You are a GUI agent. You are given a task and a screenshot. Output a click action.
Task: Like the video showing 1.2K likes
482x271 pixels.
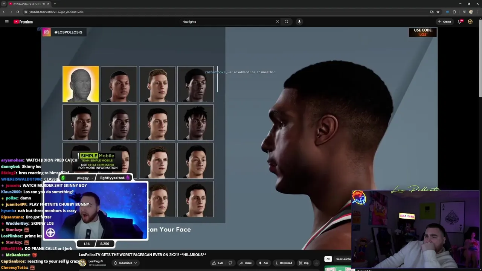click(218, 263)
